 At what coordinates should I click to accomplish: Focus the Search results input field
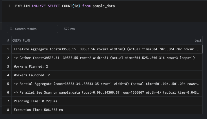click(35, 29)
